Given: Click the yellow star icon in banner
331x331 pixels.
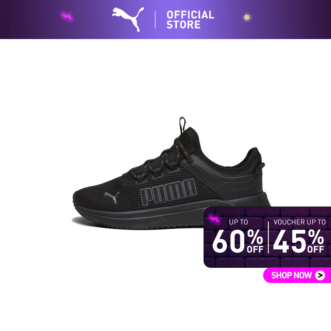Looking at the screenshot, I should [x=247, y=17].
